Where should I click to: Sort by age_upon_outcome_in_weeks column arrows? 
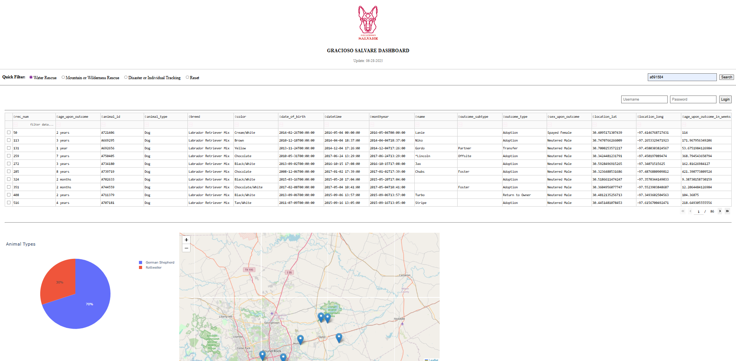[x=683, y=117]
